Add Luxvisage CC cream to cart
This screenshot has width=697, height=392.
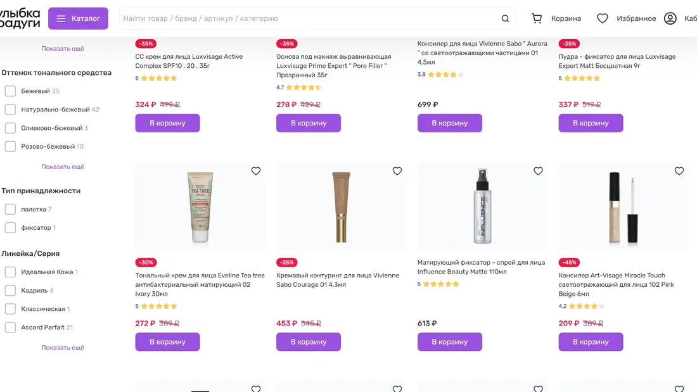[167, 123]
